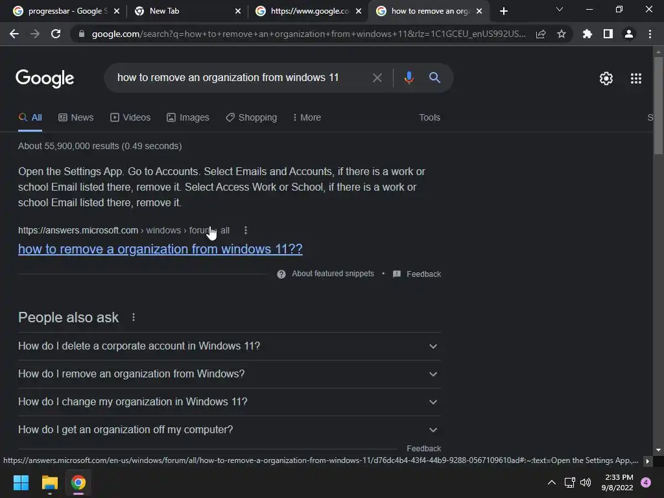Submit search with magnifier icon

[434, 78]
